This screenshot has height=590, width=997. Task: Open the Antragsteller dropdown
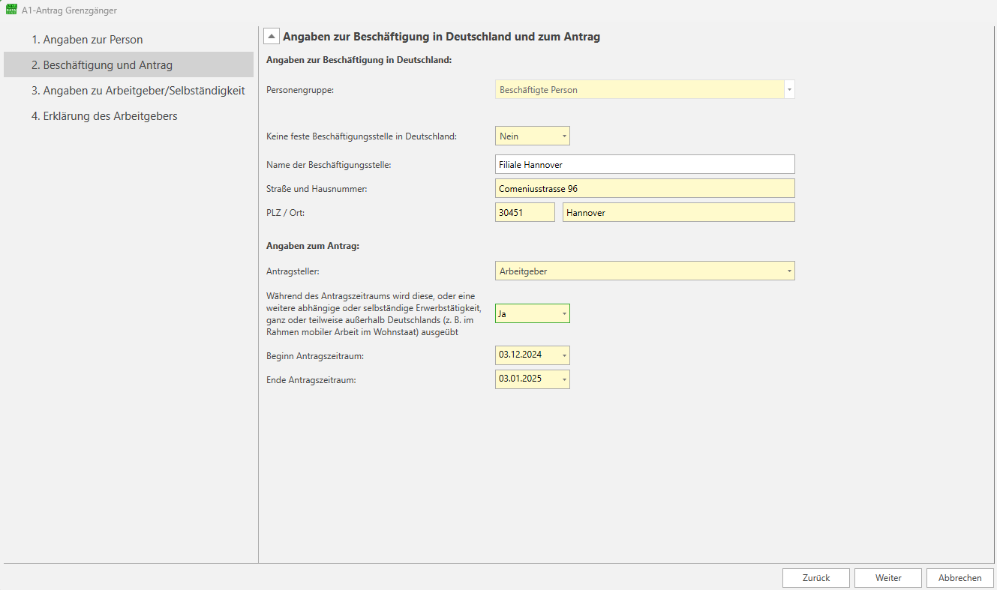788,271
